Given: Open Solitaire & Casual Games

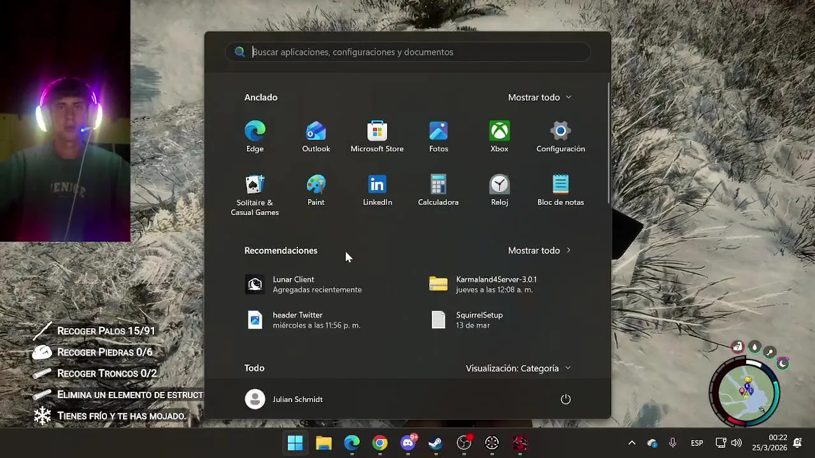Looking at the screenshot, I should pyautogui.click(x=255, y=195).
